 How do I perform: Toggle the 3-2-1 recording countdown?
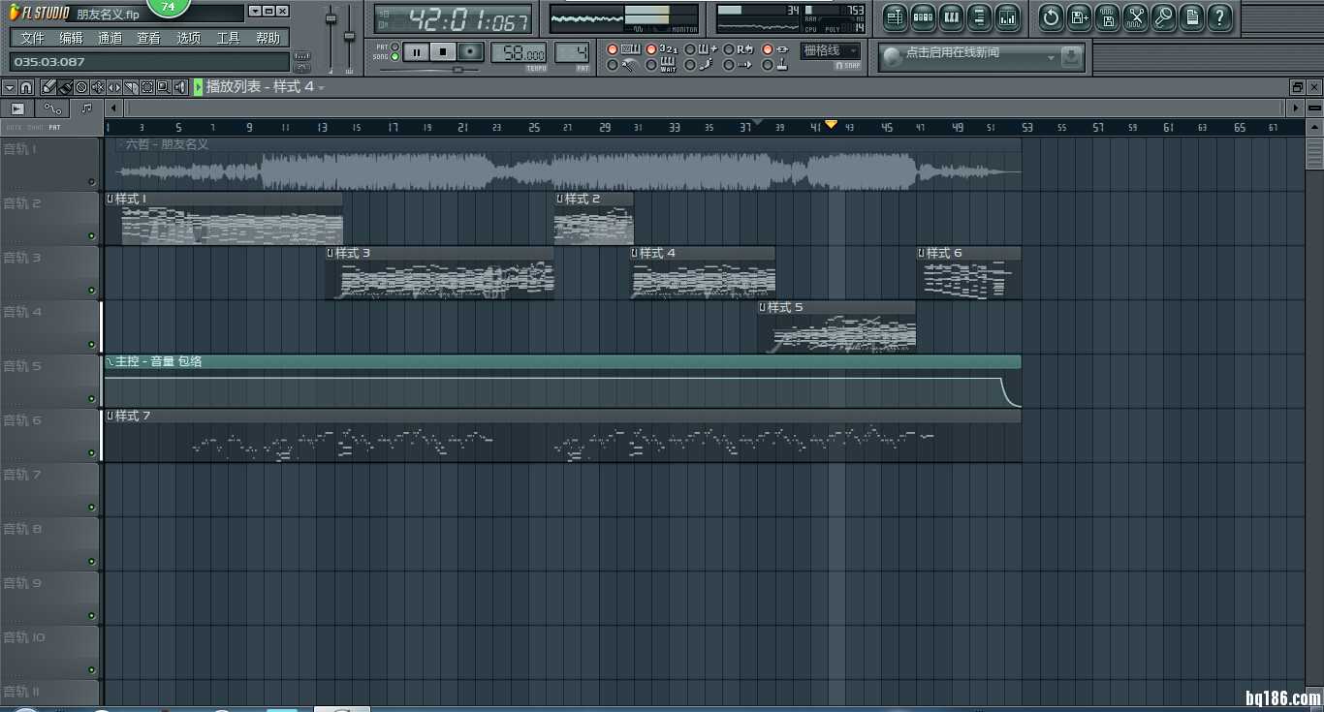click(651, 49)
